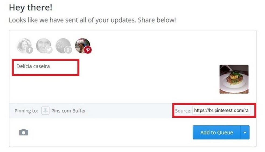This screenshot has width=265, height=152.
Task: Toggle the Twitter profile avatar
Action: 43,45
